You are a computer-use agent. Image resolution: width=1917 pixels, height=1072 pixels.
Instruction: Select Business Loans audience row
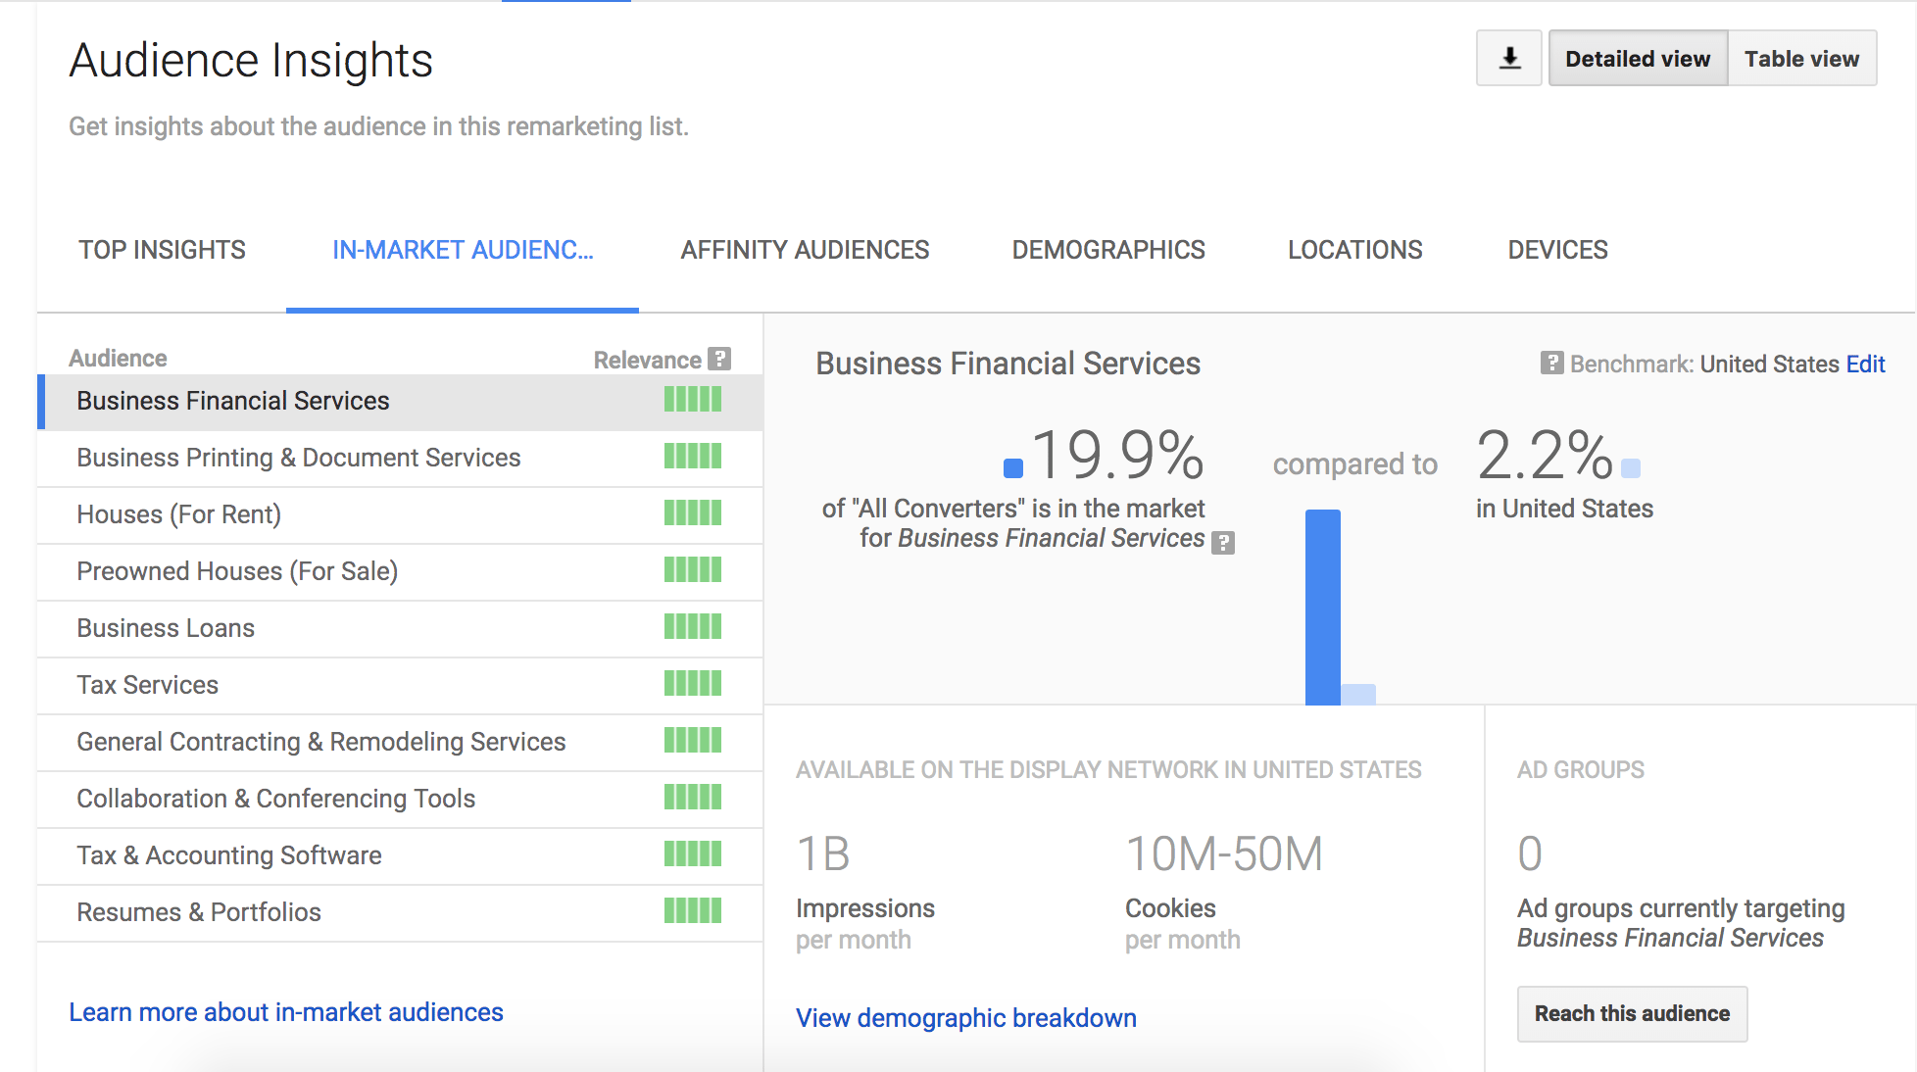[166, 628]
